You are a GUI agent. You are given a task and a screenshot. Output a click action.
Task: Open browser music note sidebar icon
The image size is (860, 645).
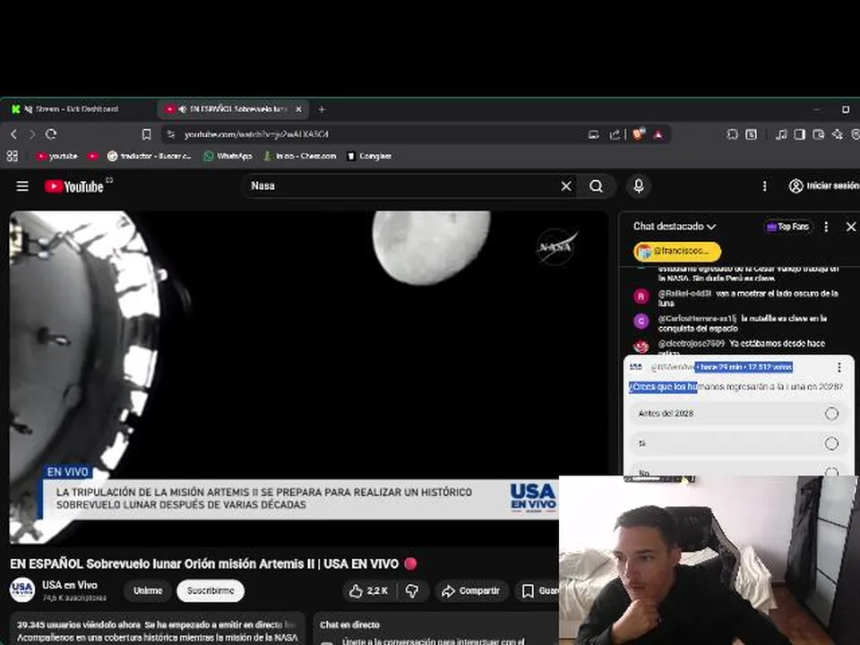coord(781,134)
